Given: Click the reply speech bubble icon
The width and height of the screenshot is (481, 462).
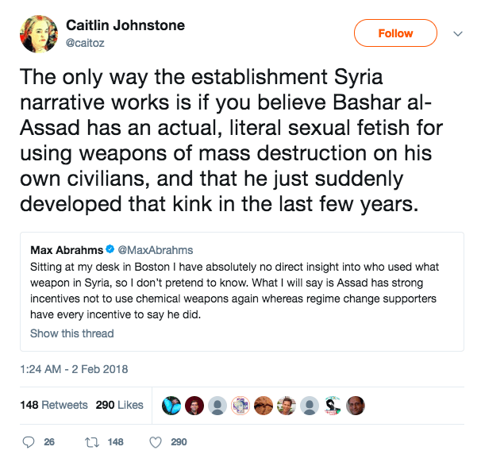Looking at the screenshot, I should point(29,442).
